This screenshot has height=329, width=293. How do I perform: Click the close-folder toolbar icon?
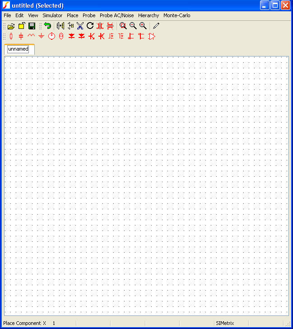pyautogui.click(x=22, y=26)
